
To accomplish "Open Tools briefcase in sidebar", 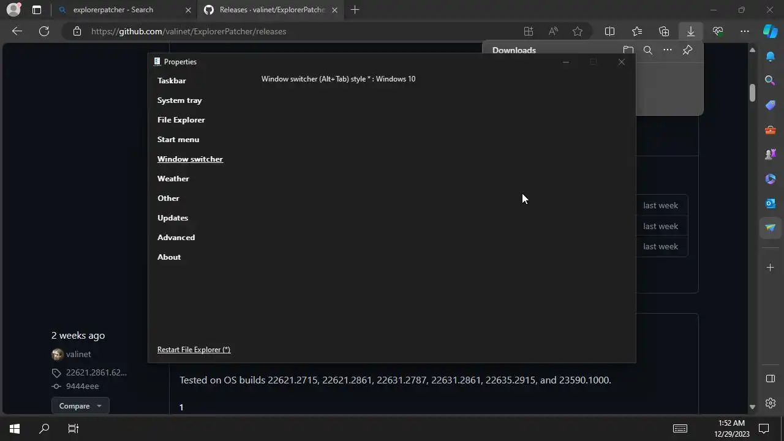I will [x=771, y=130].
